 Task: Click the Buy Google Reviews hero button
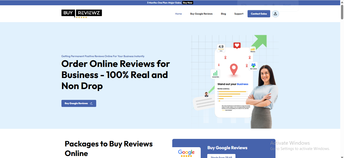pos(79,103)
